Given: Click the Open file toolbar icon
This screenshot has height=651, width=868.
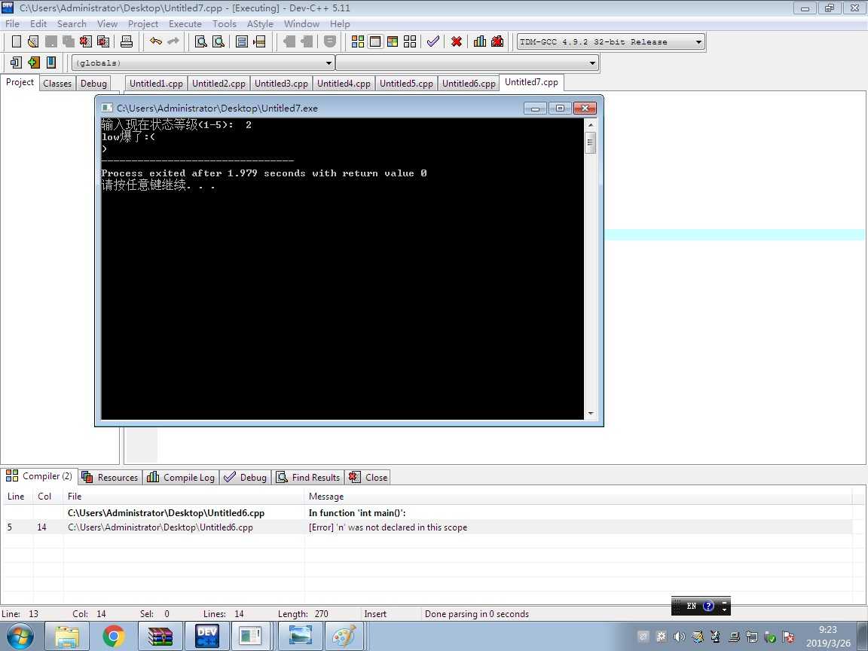Looking at the screenshot, I should coord(33,41).
